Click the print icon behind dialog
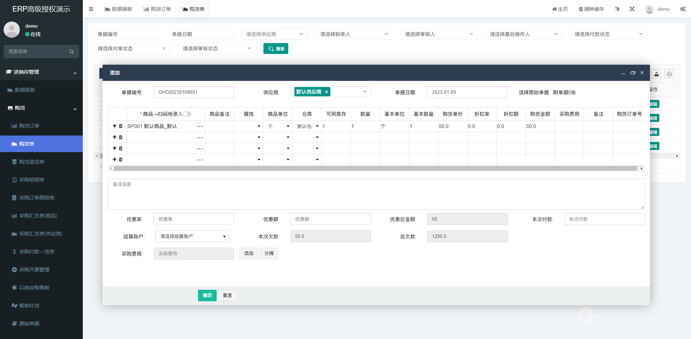Viewport: 691px width, 339px height. tap(669, 74)
